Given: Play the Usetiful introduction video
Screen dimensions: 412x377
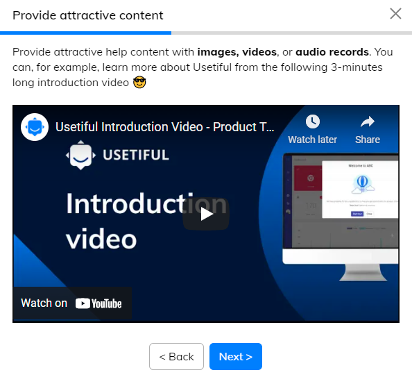Looking at the screenshot, I should pyautogui.click(x=206, y=214).
